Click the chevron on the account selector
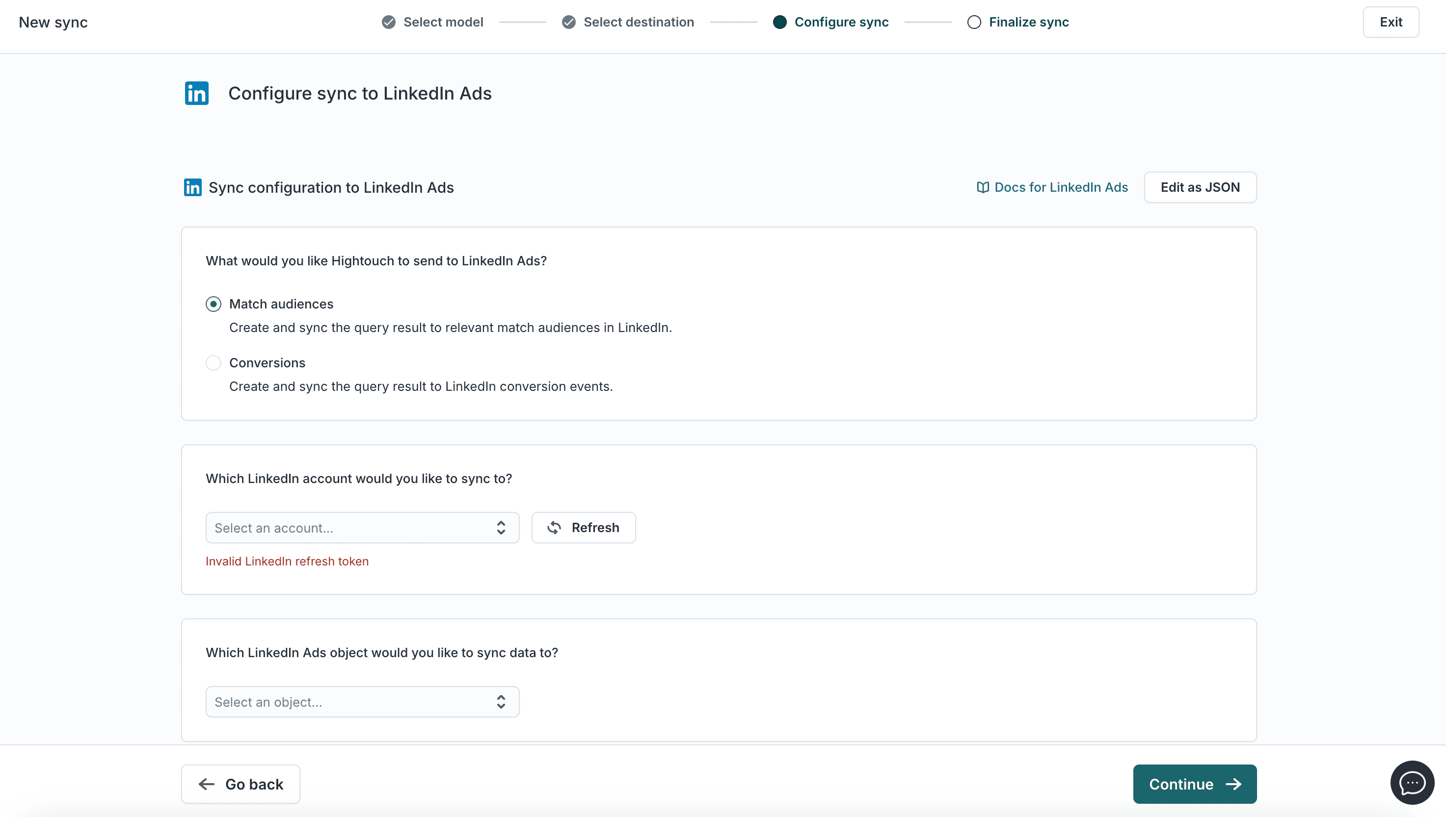 500,528
